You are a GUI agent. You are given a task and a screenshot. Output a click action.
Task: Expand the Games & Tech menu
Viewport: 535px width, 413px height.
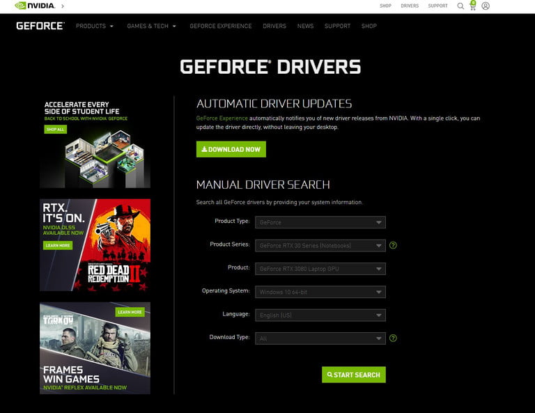151,26
